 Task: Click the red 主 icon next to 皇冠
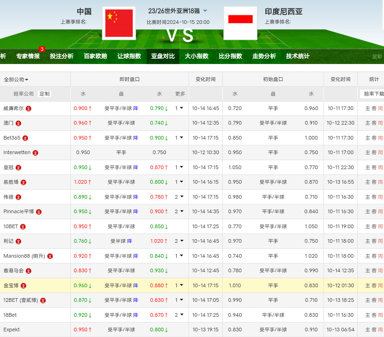pyautogui.click(x=18, y=167)
